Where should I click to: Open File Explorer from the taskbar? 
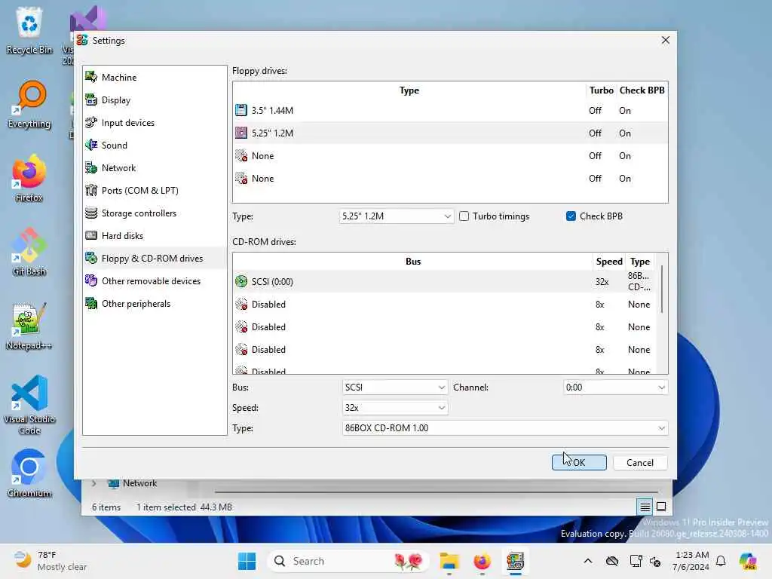pos(449,561)
